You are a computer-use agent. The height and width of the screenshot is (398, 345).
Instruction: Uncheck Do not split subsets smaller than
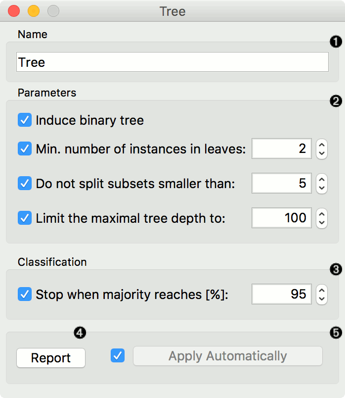pyautogui.click(x=25, y=183)
